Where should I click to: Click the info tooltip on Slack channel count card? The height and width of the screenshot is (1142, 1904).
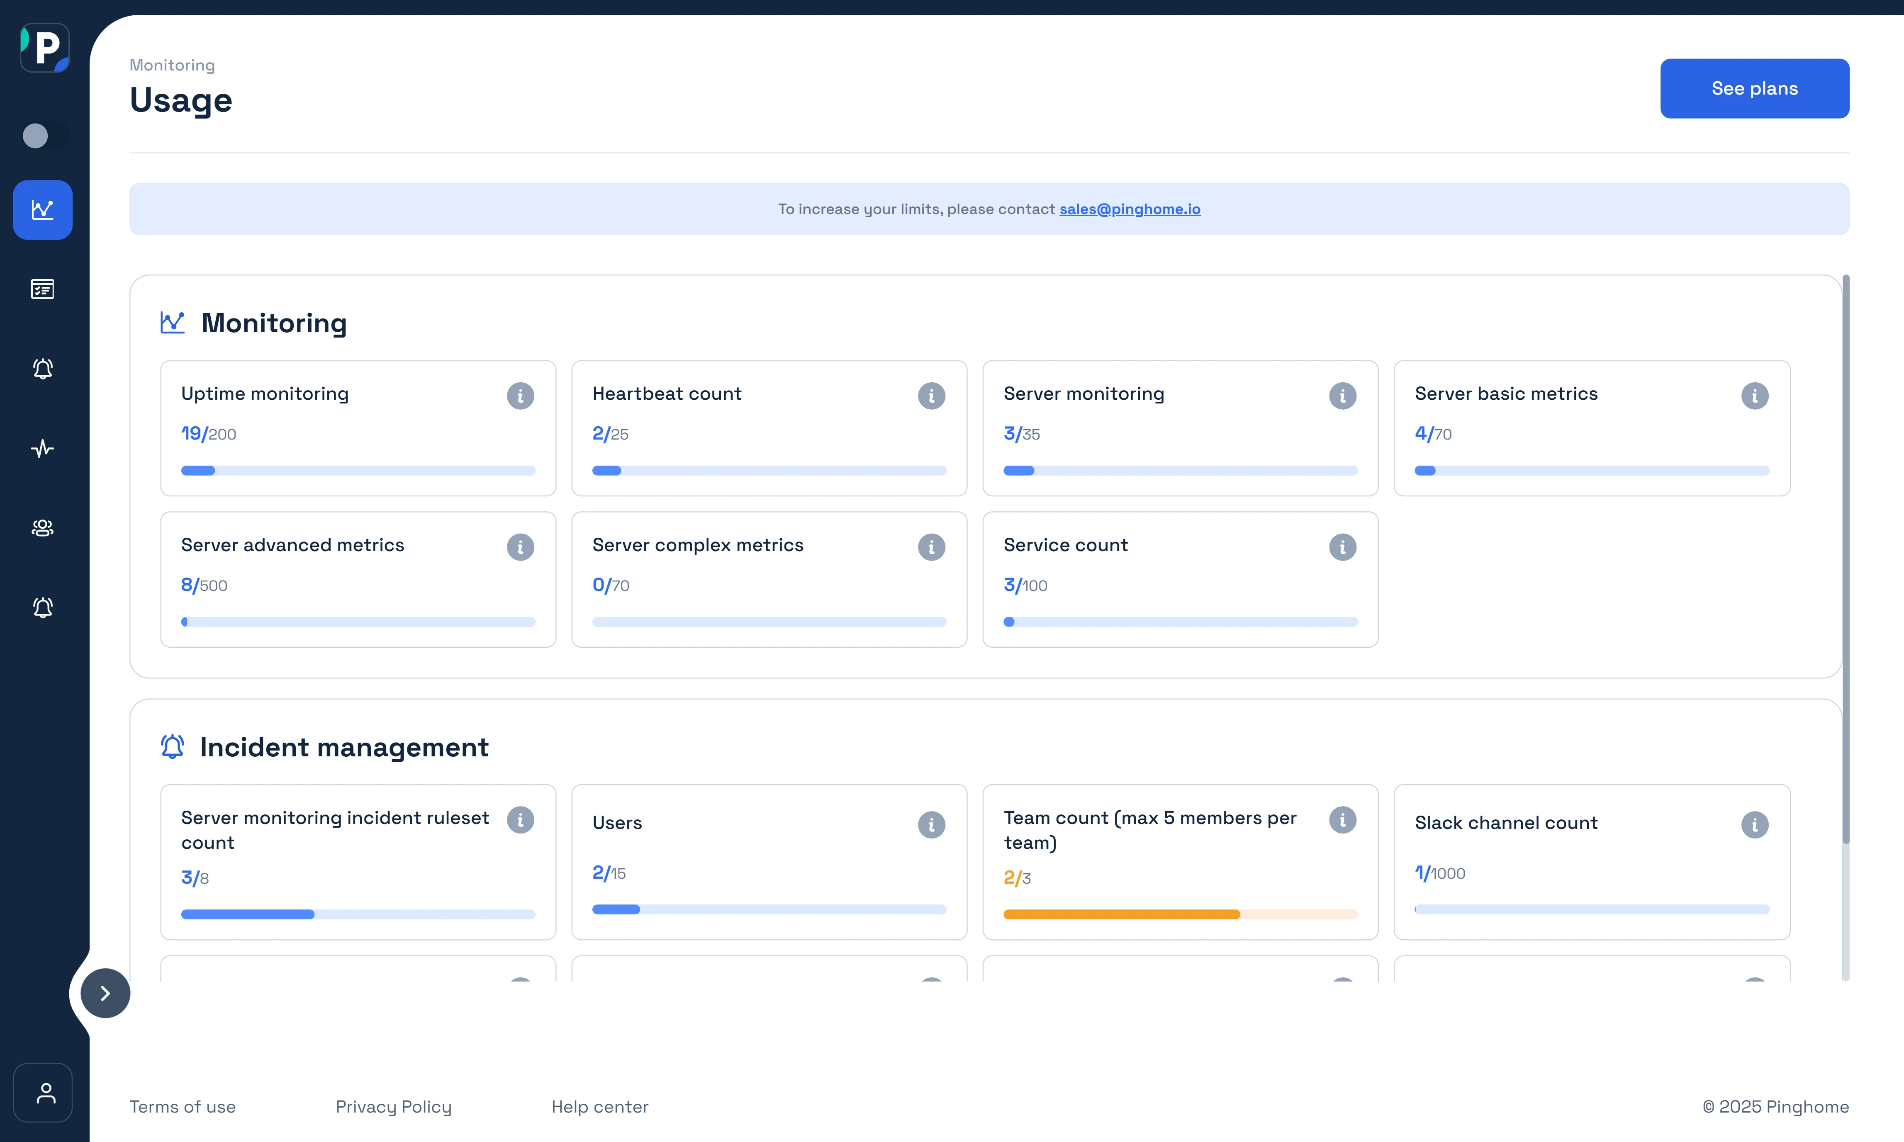[1755, 825]
